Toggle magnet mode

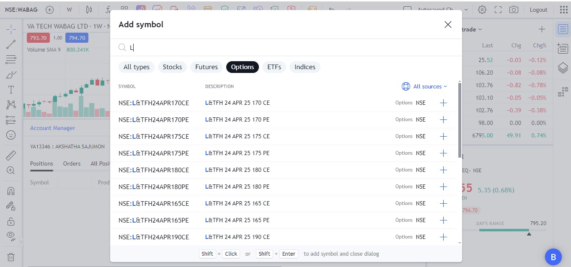[x=11, y=191]
